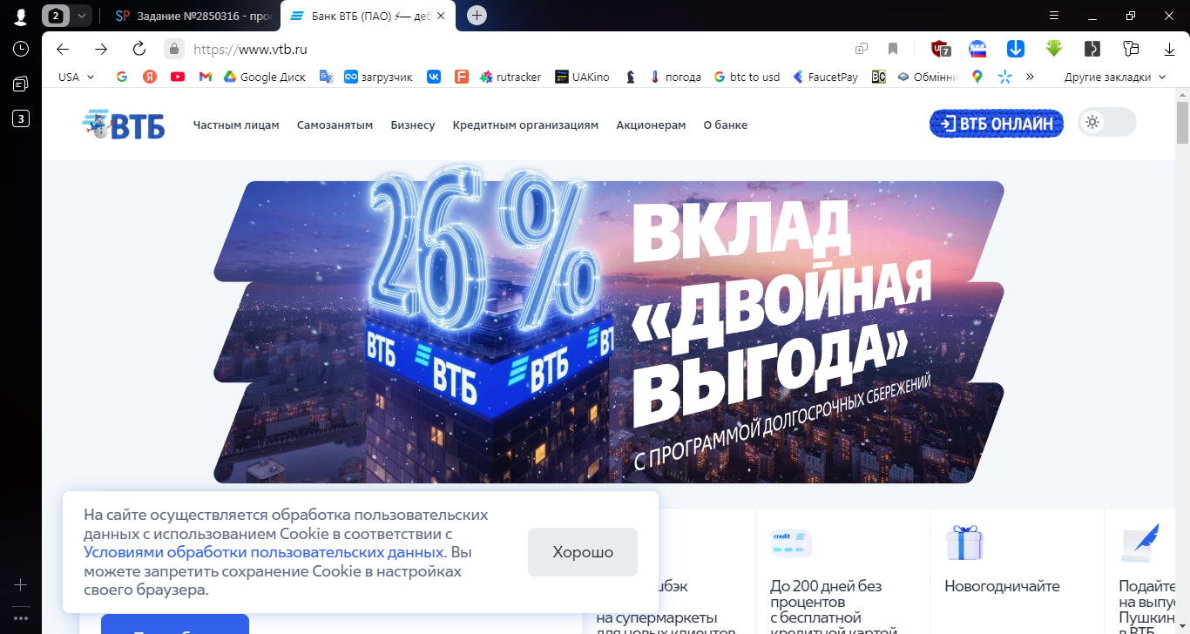Open the FaucetPay bookmark
This screenshot has height=634, width=1190.
click(x=825, y=77)
